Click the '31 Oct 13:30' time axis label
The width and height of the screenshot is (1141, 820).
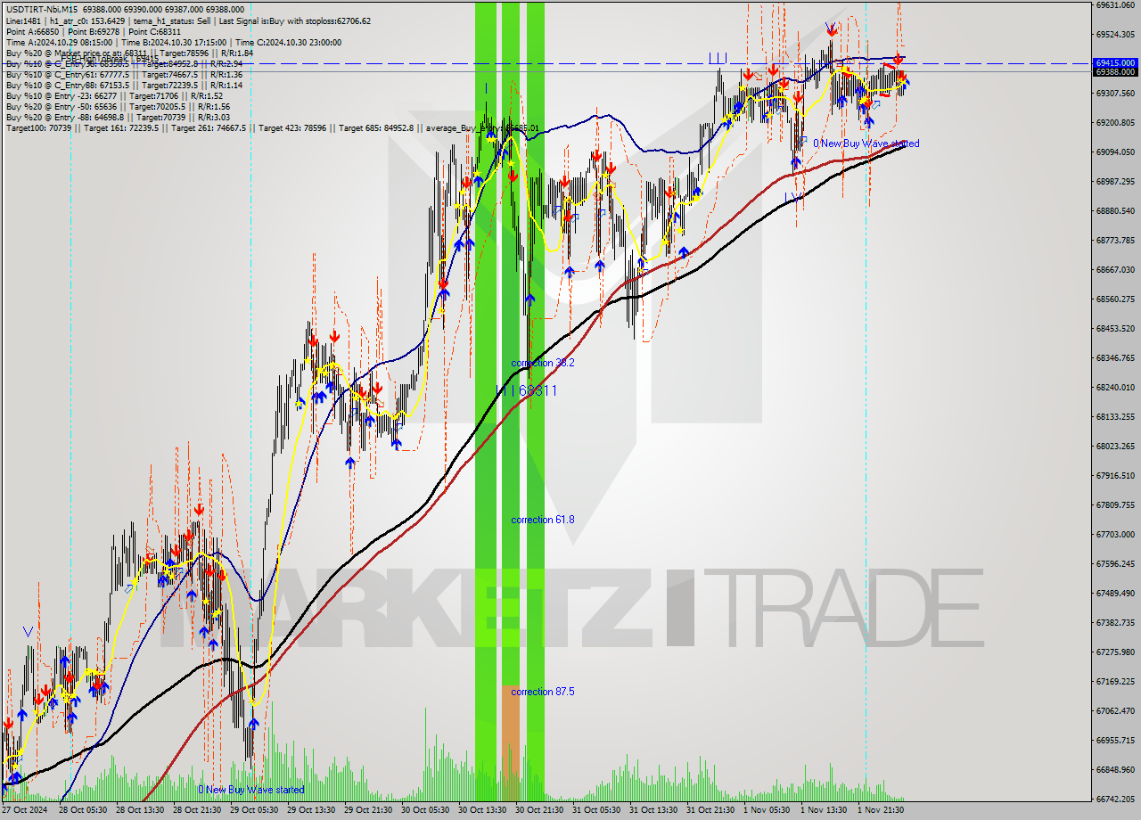(654, 810)
